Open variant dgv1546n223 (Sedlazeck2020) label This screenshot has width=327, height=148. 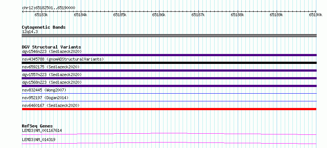[x=52, y=51]
